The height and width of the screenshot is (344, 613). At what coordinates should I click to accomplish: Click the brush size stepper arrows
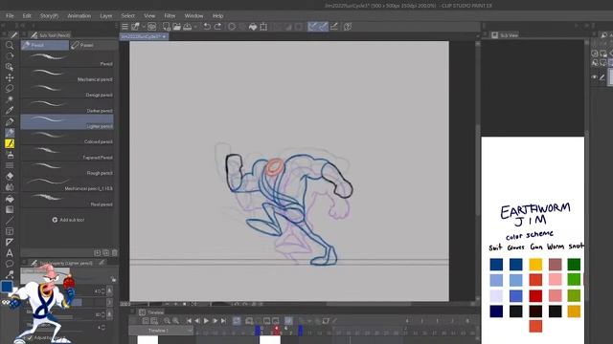103,290
